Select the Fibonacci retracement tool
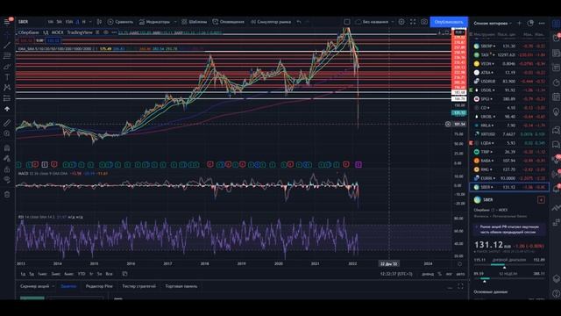This screenshot has height=316, width=561. click(7, 56)
